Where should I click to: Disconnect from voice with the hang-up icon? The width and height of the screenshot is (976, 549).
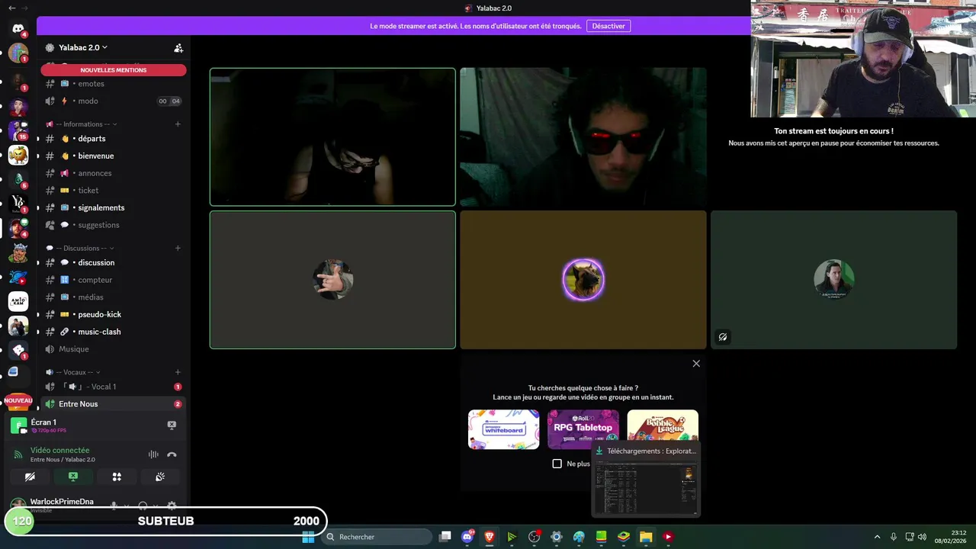pyautogui.click(x=172, y=454)
